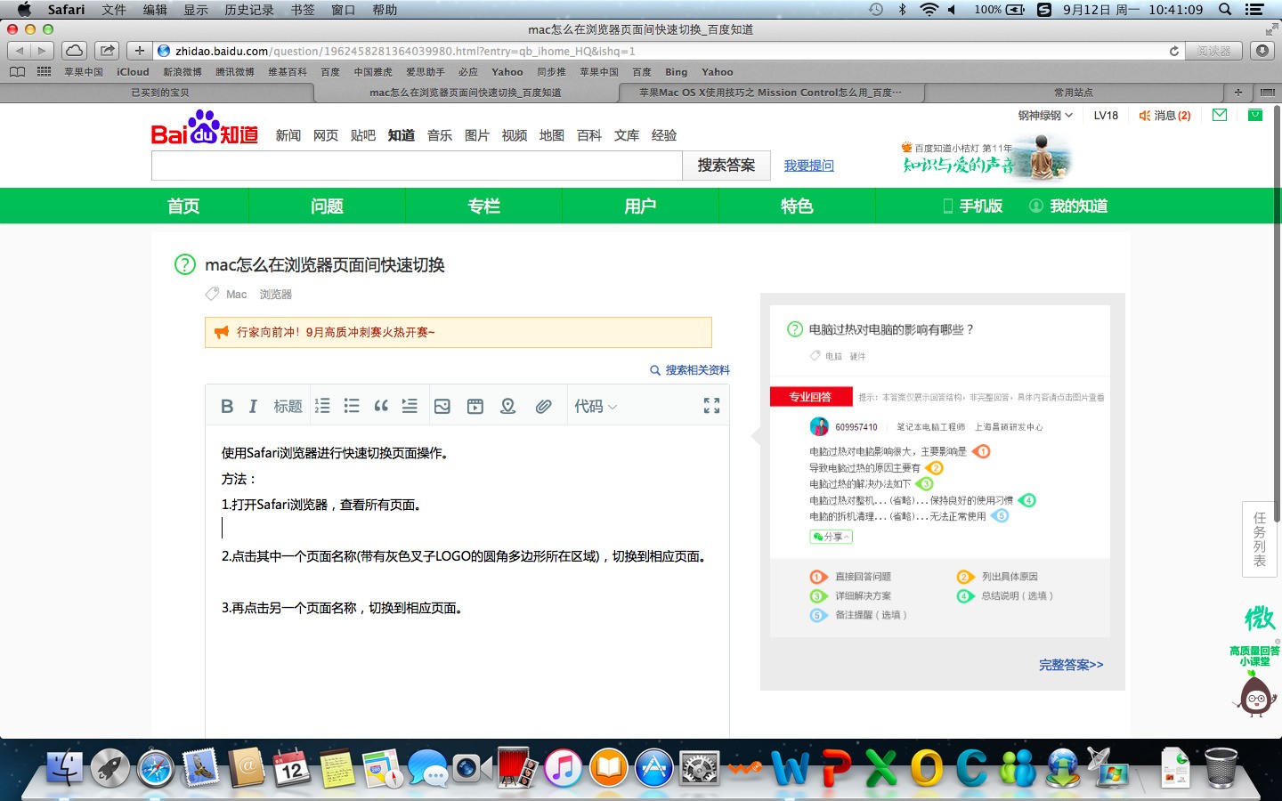Click the Safari share toolbar button
The width and height of the screenshot is (1282, 801).
[x=107, y=51]
